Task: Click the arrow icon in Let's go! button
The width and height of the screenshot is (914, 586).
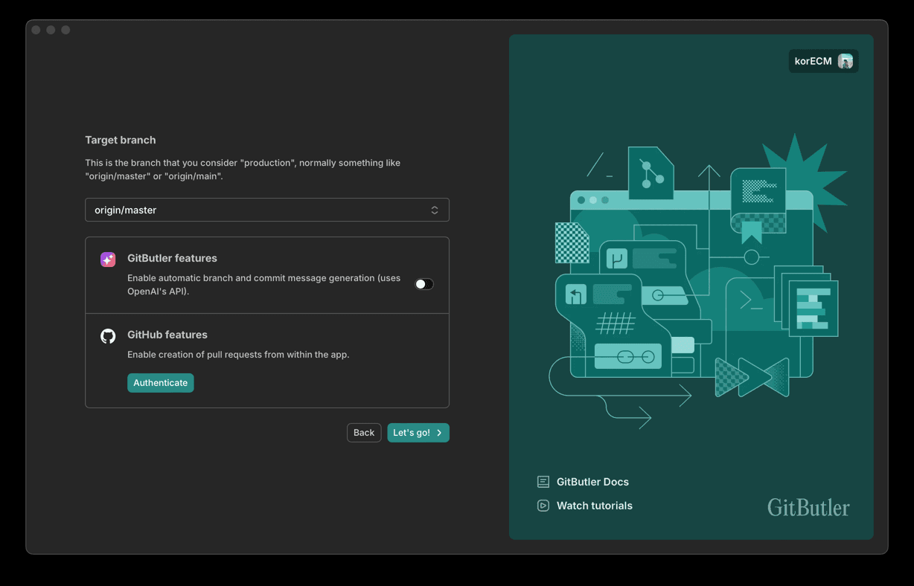Action: (439, 433)
